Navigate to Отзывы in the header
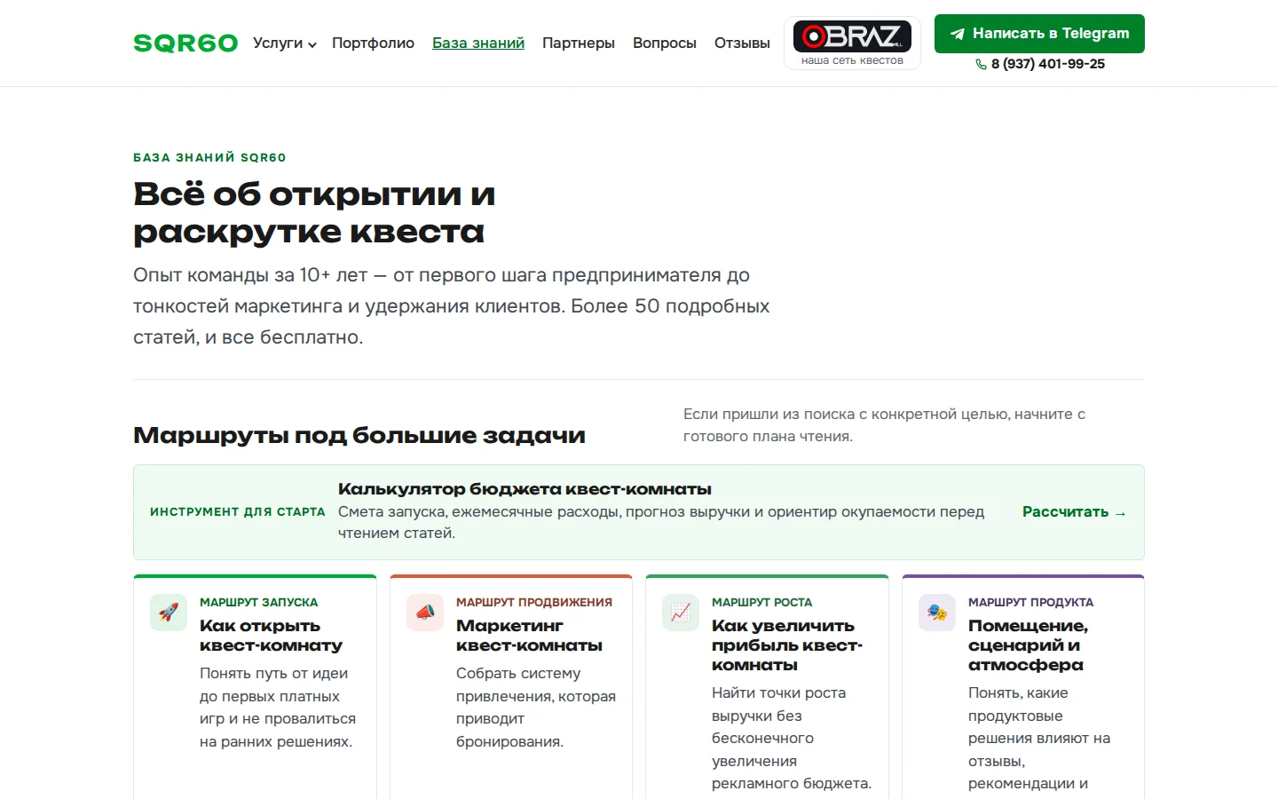The width and height of the screenshot is (1278, 799). [x=742, y=43]
